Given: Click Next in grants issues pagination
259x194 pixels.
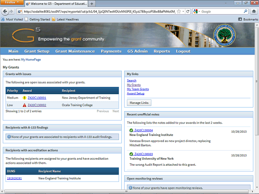Looking at the screenshot, I should (x=116, y=111).
